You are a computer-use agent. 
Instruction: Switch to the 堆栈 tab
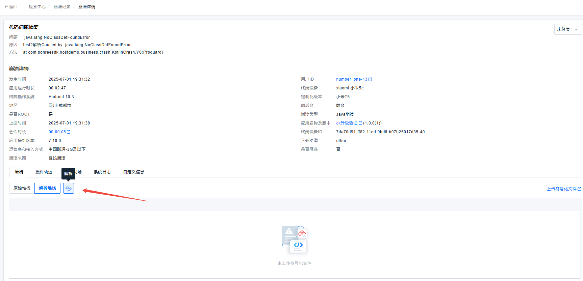19,172
